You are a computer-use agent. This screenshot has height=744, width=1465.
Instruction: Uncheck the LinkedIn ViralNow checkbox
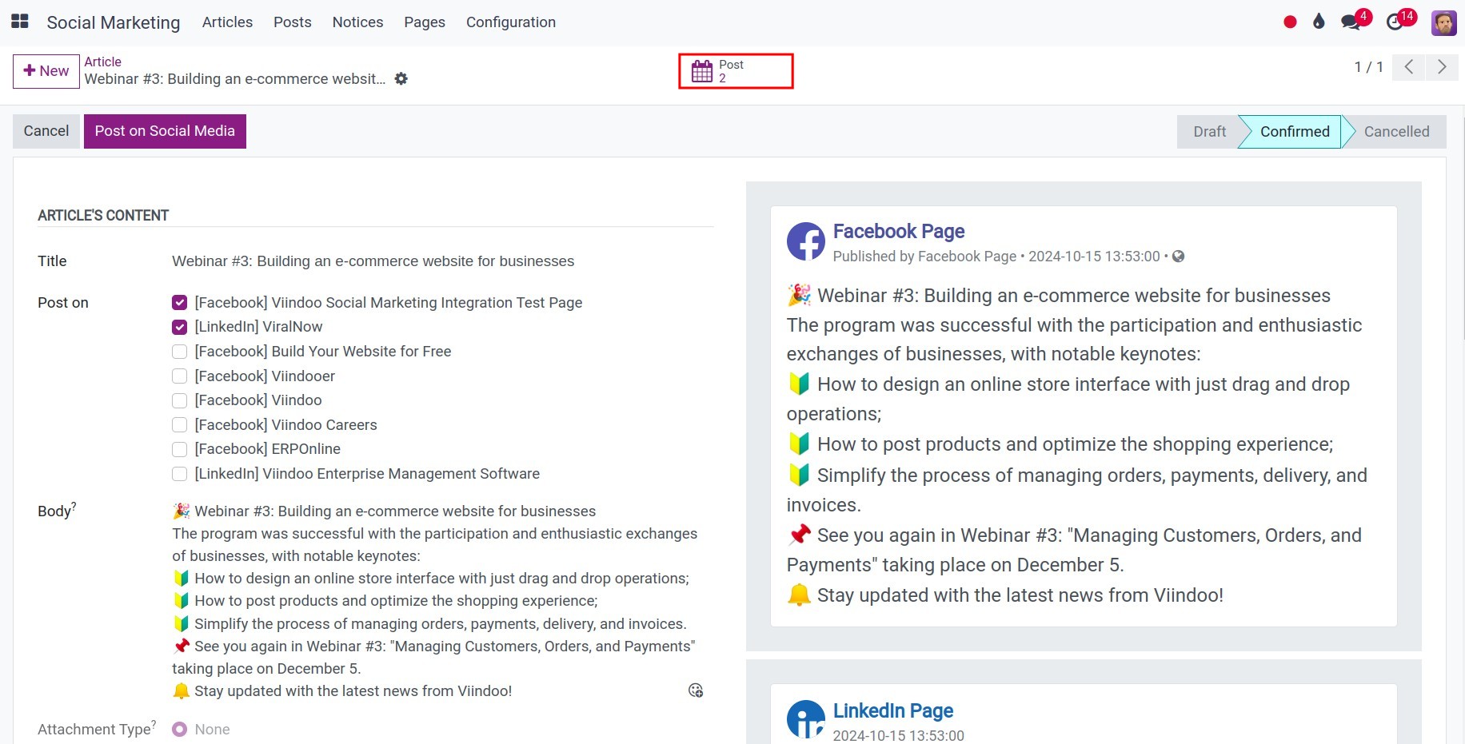(180, 327)
